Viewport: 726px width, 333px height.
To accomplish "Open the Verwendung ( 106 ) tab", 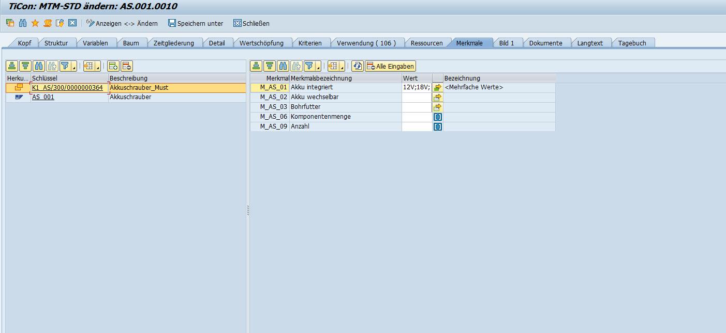I will (366, 43).
